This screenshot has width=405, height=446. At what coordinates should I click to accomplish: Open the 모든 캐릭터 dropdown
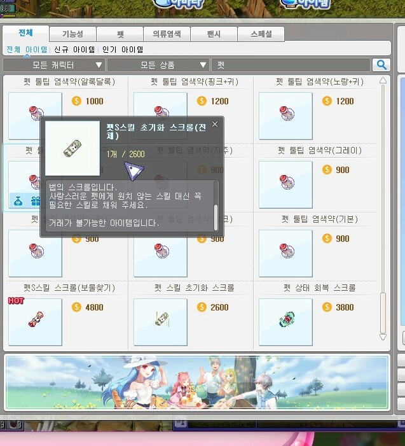(54, 65)
